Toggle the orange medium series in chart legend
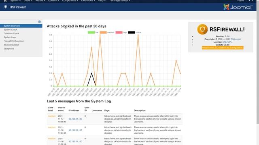Image resolution: width=259 pixels, height=145 pixels. 107,32
